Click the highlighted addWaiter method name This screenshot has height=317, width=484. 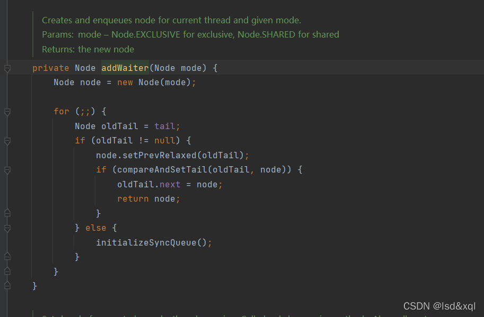pos(125,68)
